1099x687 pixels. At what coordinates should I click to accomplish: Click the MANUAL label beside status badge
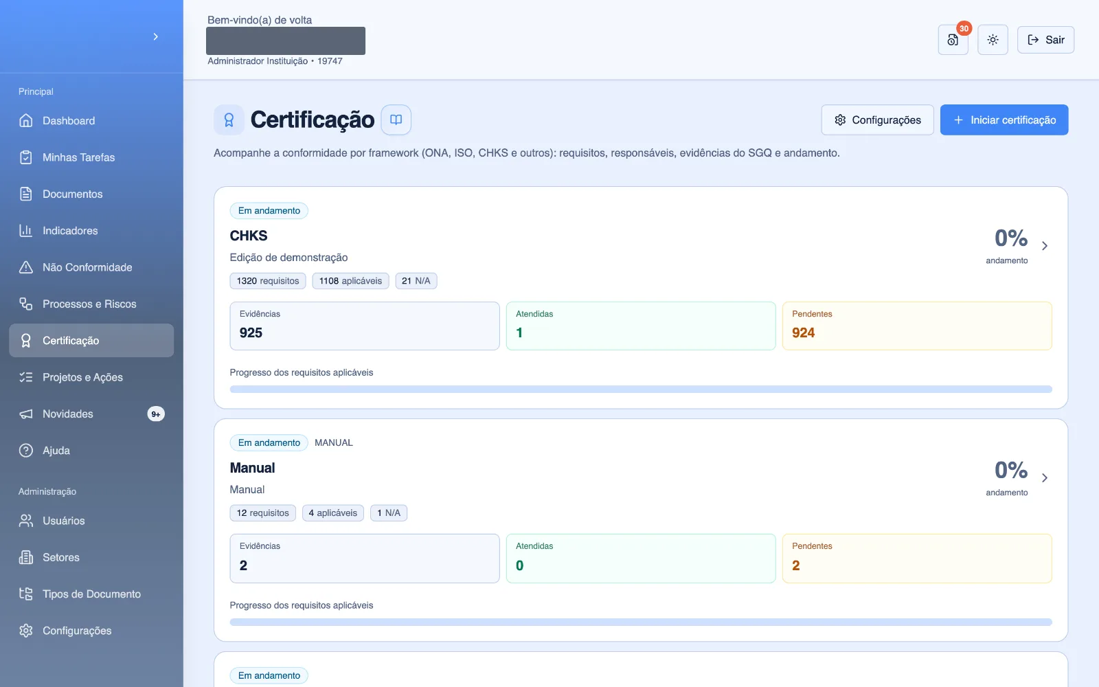coord(334,443)
